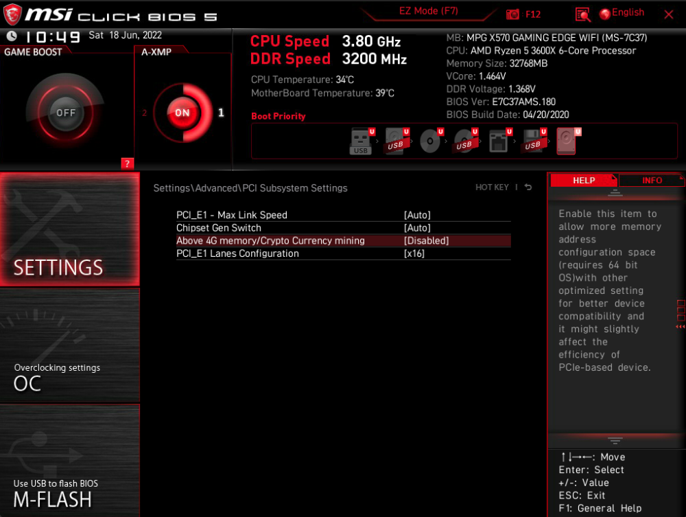Image resolution: width=686 pixels, height=517 pixels.
Task: Click the BIOS Build Date 04/20/2020 line
Action: pyautogui.click(x=508, y=115)
